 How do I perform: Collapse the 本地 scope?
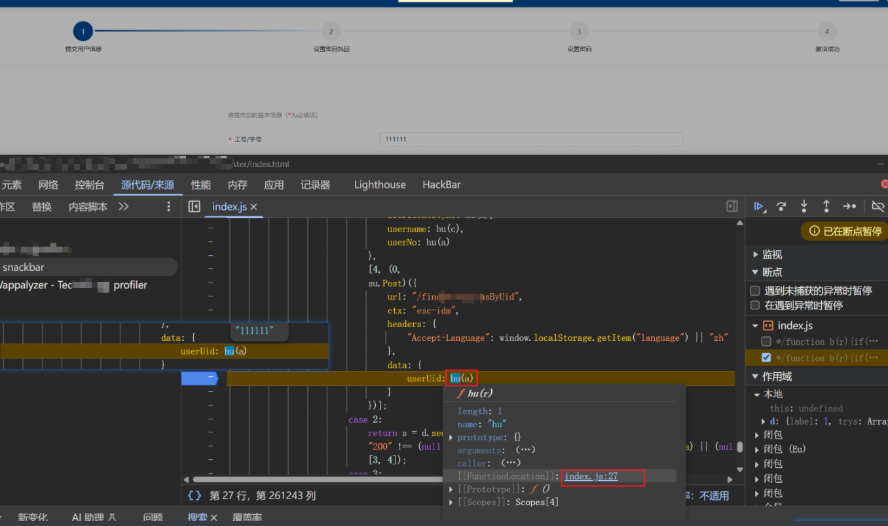[756, 394]
